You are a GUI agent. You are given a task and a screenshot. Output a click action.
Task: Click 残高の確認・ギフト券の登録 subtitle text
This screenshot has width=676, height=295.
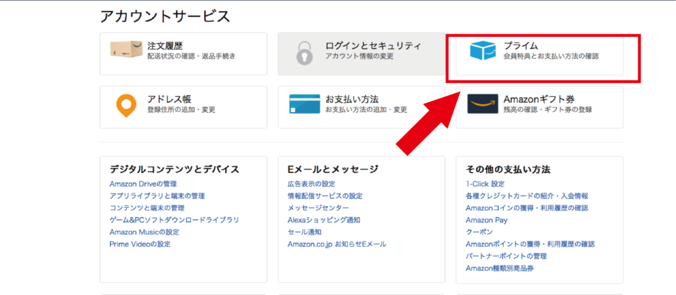[x=547, y=110]
